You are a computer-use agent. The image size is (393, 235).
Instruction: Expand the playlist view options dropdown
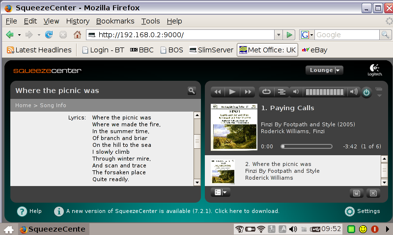[220, 192]
